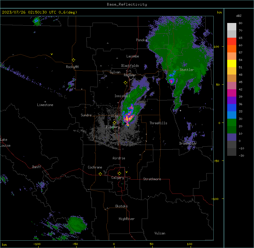This screenshot has height=248, width=254.
Task: Click the asterisk marker above Limestone
Action: [45, 102]
